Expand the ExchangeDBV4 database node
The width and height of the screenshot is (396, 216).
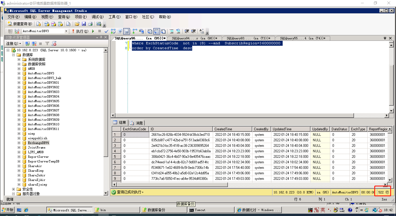pos(19,143)
